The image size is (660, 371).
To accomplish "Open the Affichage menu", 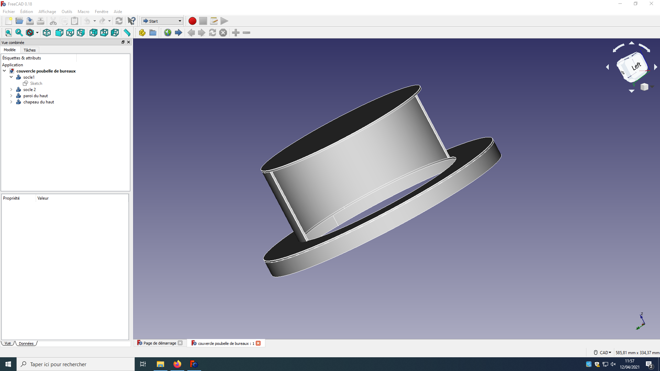I will point(47,12).
